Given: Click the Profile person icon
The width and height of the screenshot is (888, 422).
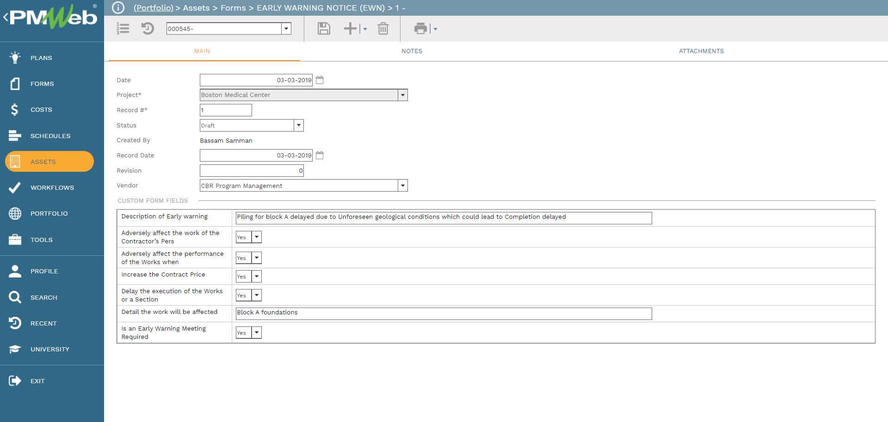Looking at the screenshot, I should coord(15,271).
